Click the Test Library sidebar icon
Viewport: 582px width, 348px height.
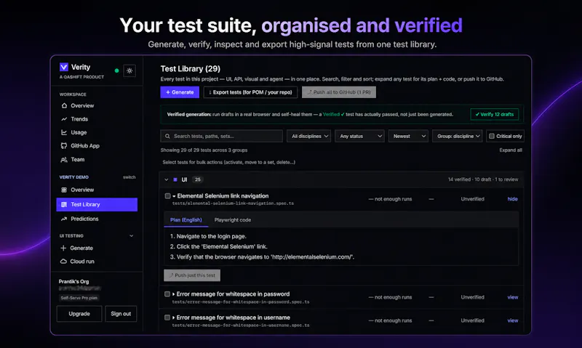click(64, 205)
